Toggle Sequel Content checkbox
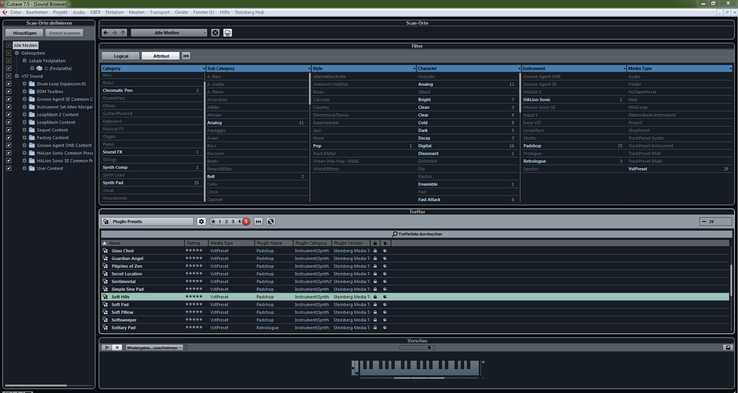This screenshot has width=738, height=393. tap(8, 130)
